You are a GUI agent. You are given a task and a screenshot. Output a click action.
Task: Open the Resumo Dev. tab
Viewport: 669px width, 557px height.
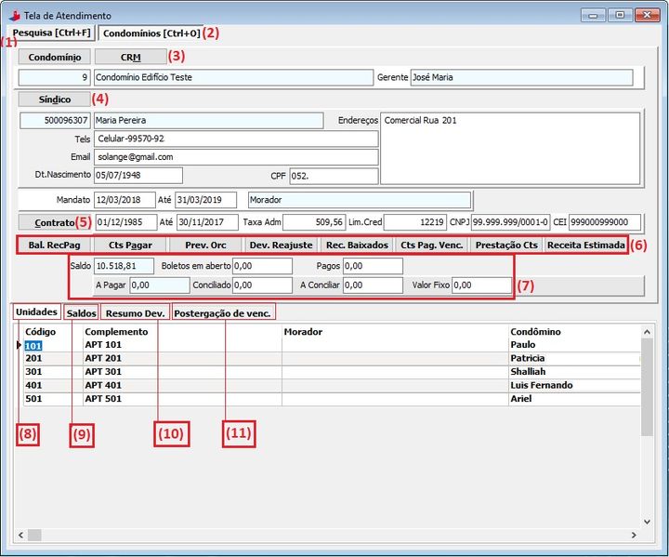135,313
